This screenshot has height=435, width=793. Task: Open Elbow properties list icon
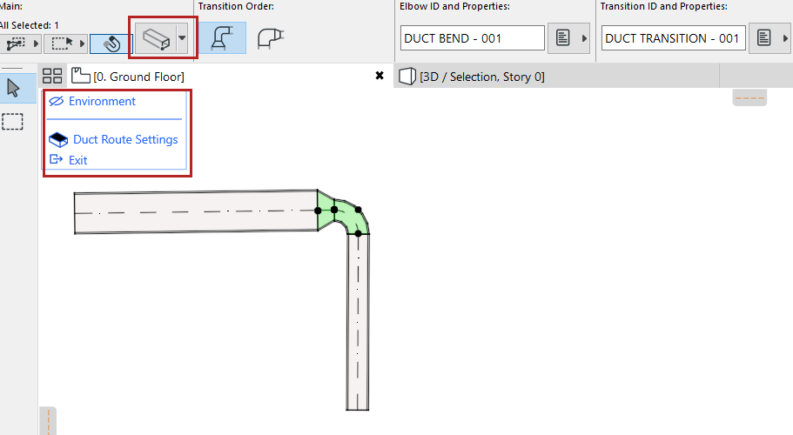click(x=563, y=38)
